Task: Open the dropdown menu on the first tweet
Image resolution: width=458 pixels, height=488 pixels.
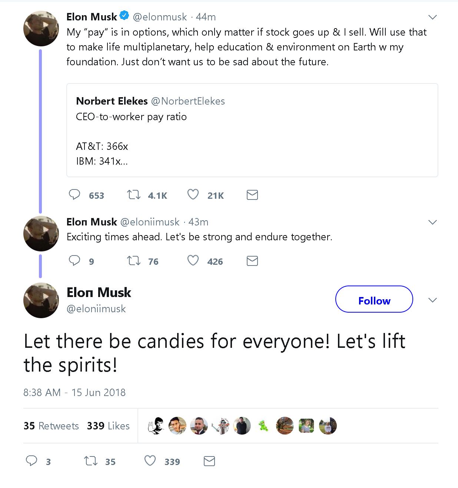Action: click(x=432, y=17)
